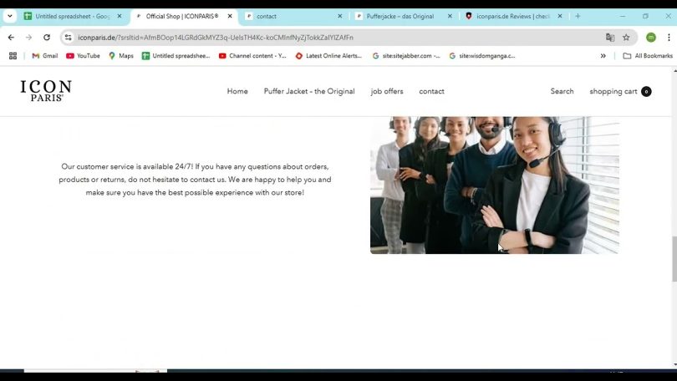Show hidden bookmarks via the double chevron
The height and width of the screenshot is (381, 677).
[x=603, y=56]
